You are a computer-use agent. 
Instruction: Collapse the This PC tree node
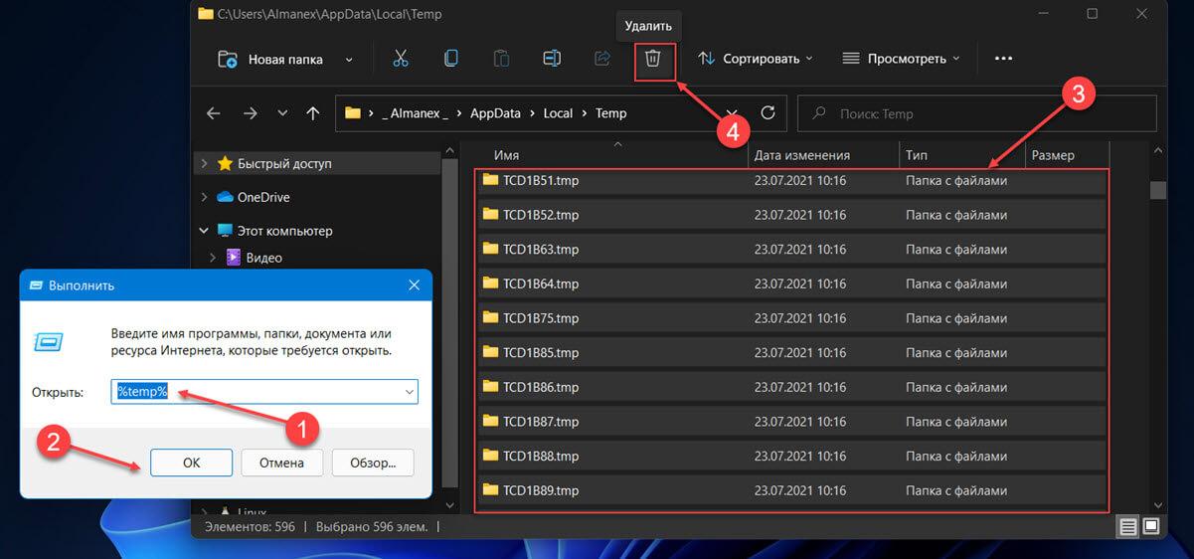click(x=204, y=231)
